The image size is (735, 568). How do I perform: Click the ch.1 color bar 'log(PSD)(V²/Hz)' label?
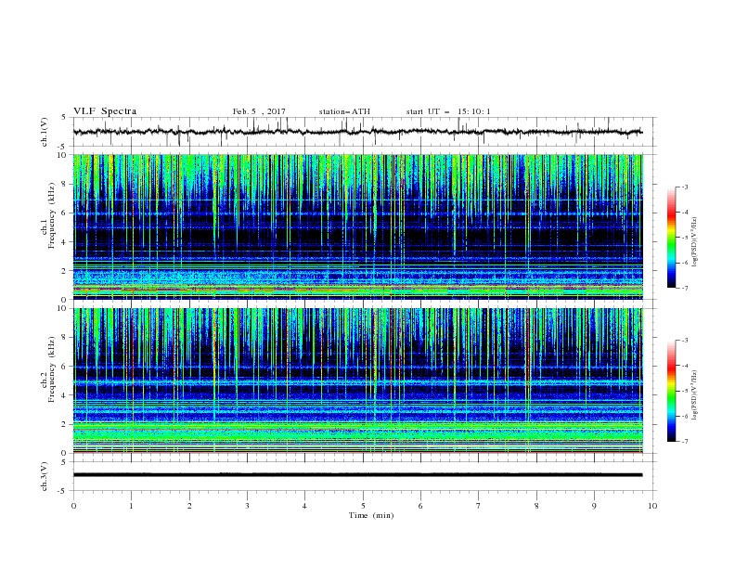point(695,242)
